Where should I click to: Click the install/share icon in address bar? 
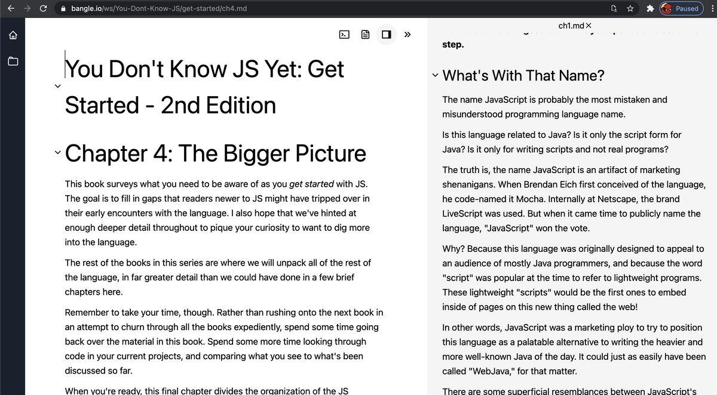(614, 8)
